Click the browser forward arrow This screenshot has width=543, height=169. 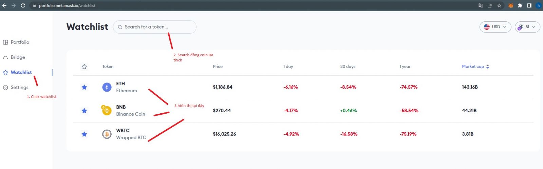point(14,5)
